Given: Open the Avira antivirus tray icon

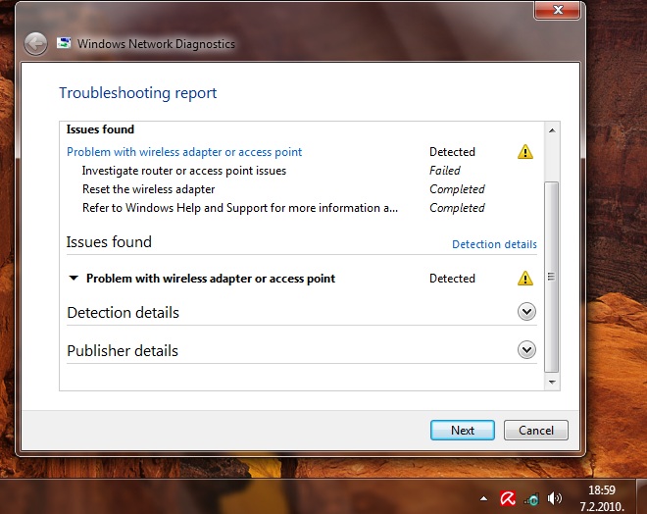Looking at the screenshot, I should [x=508, y=498].
